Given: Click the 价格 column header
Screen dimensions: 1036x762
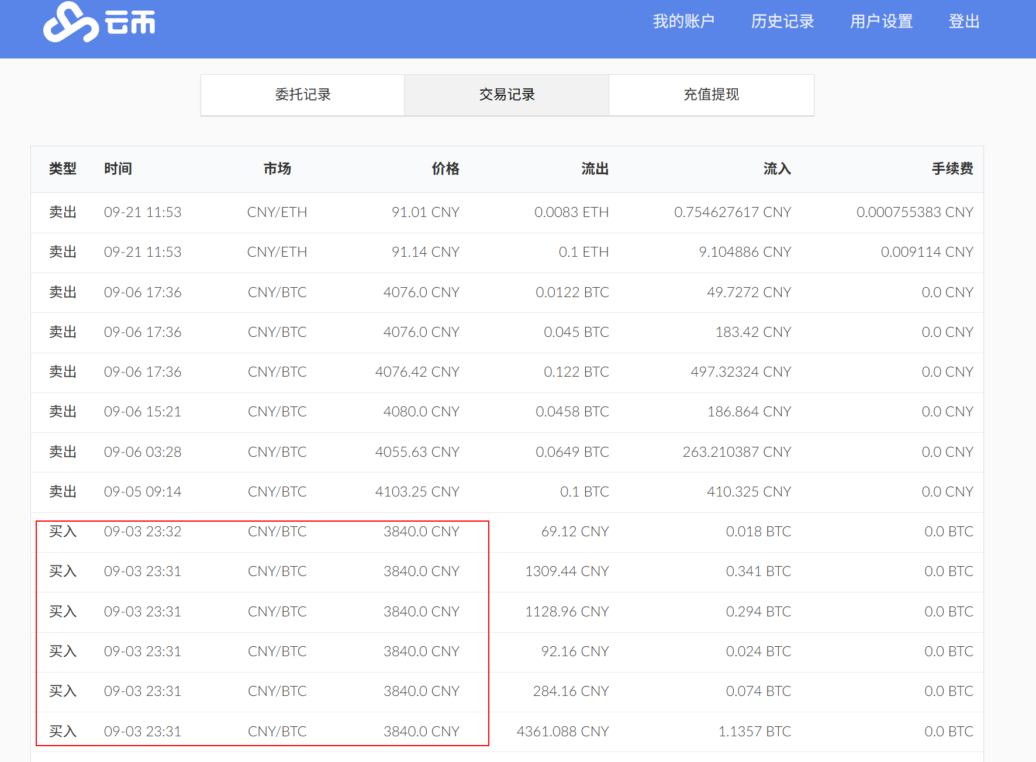Looking at the screenshot, I should point(446,169).
